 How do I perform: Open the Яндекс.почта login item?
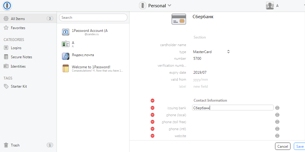[83, 55]
